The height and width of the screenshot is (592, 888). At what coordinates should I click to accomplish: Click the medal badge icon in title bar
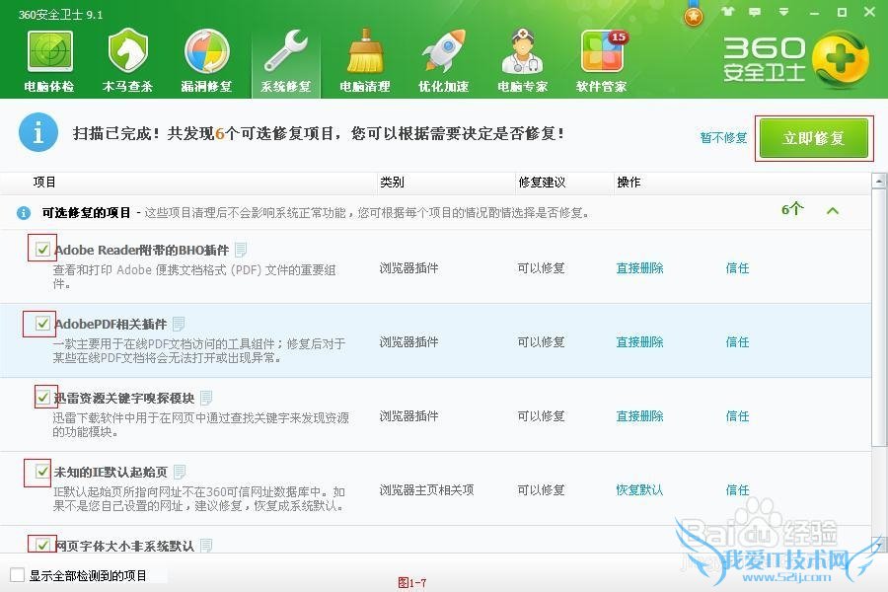click(x=694, y=16)
